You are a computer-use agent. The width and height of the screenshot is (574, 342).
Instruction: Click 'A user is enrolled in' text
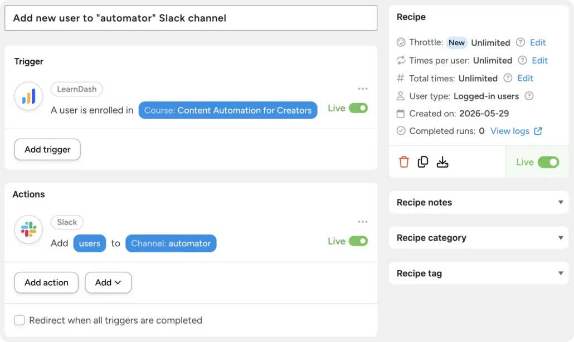click(92, 110)
